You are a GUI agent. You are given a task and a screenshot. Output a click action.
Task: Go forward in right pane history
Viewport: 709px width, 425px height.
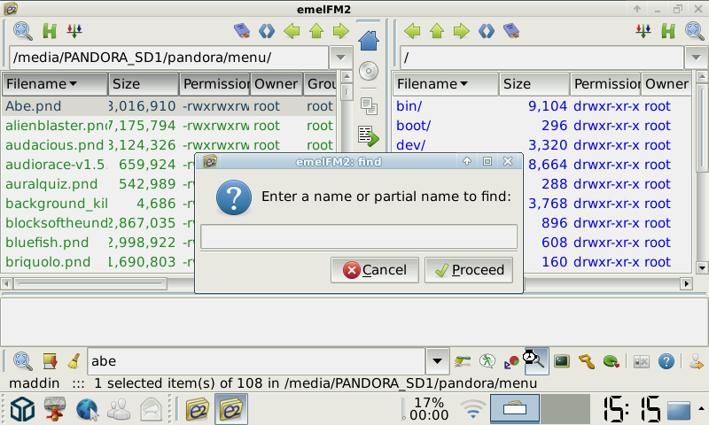click(x=461, y=31)
